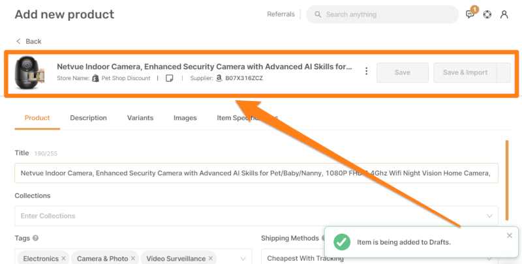Click the Save button
The image size is (522, 264).
403,72
